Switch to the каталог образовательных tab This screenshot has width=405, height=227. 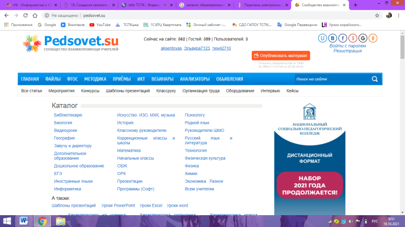[205, 5]
